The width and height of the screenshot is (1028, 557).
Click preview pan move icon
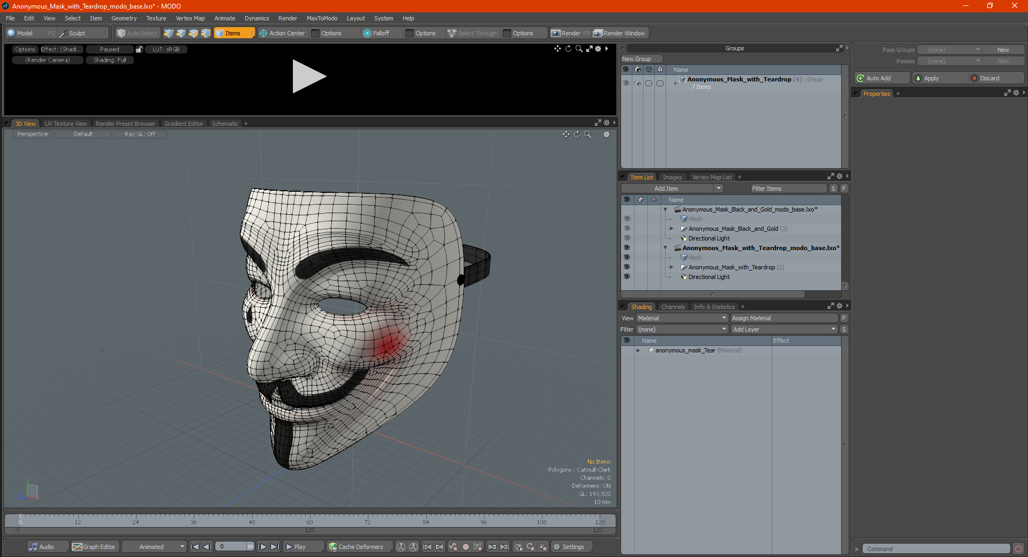tap(557, 49)
